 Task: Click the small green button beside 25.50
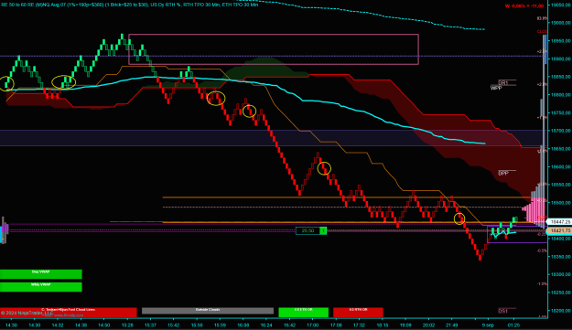(323, 230)
